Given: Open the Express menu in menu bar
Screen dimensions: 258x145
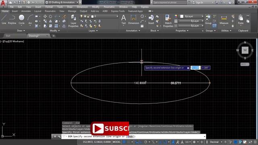Looking at the screenshot, I should [145, 7].
